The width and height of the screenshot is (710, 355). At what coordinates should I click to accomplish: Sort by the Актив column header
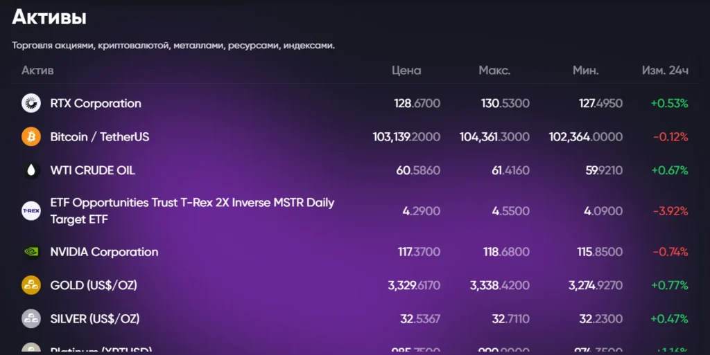(x=37, y=71)
